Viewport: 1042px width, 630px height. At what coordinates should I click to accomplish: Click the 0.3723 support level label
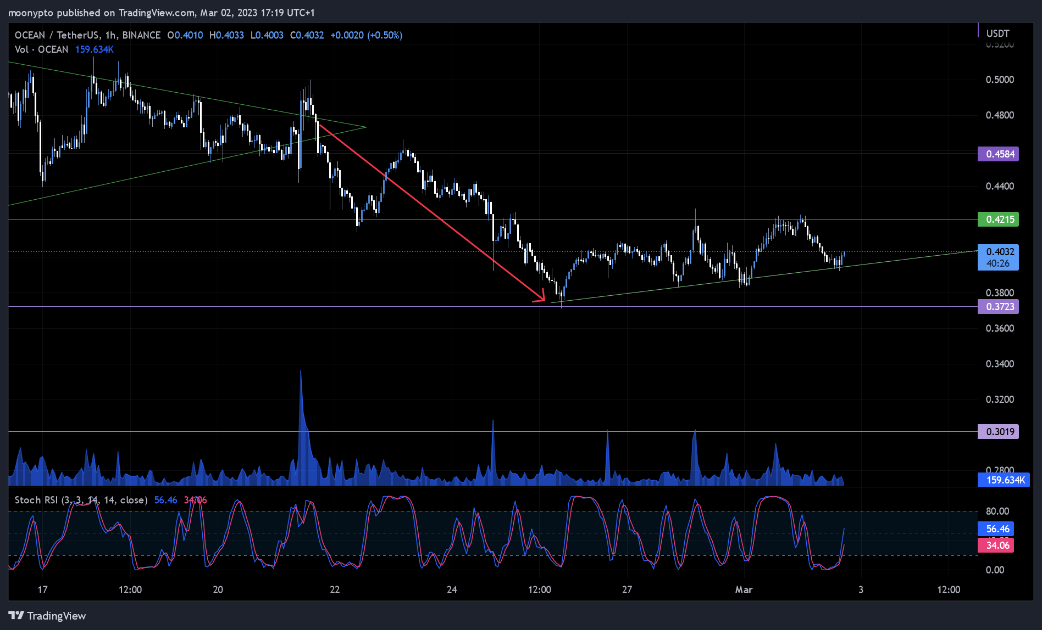click(999, 306)
